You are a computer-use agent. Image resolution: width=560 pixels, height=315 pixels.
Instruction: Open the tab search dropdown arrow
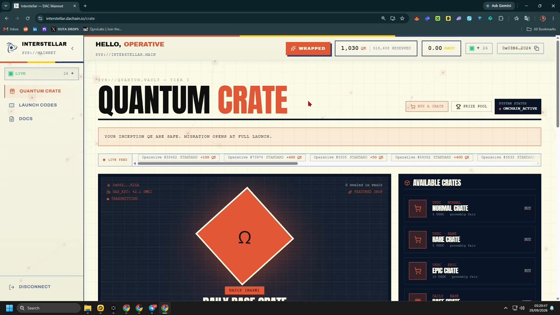coord(5,6)
